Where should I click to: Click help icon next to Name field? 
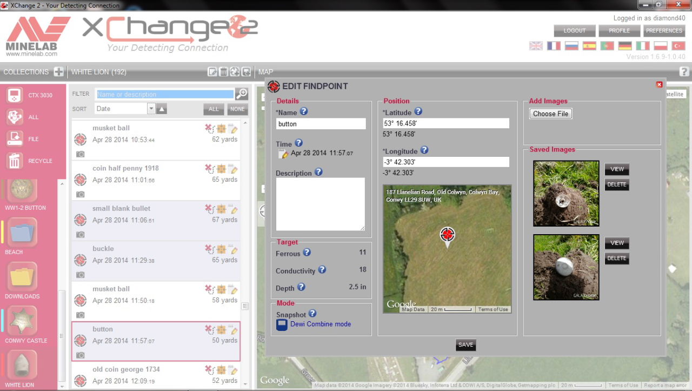click(304, 111)
